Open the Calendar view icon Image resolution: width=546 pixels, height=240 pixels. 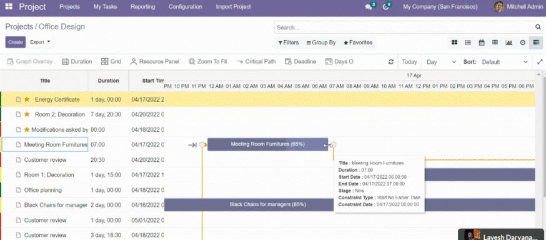[x=482, y=42]
